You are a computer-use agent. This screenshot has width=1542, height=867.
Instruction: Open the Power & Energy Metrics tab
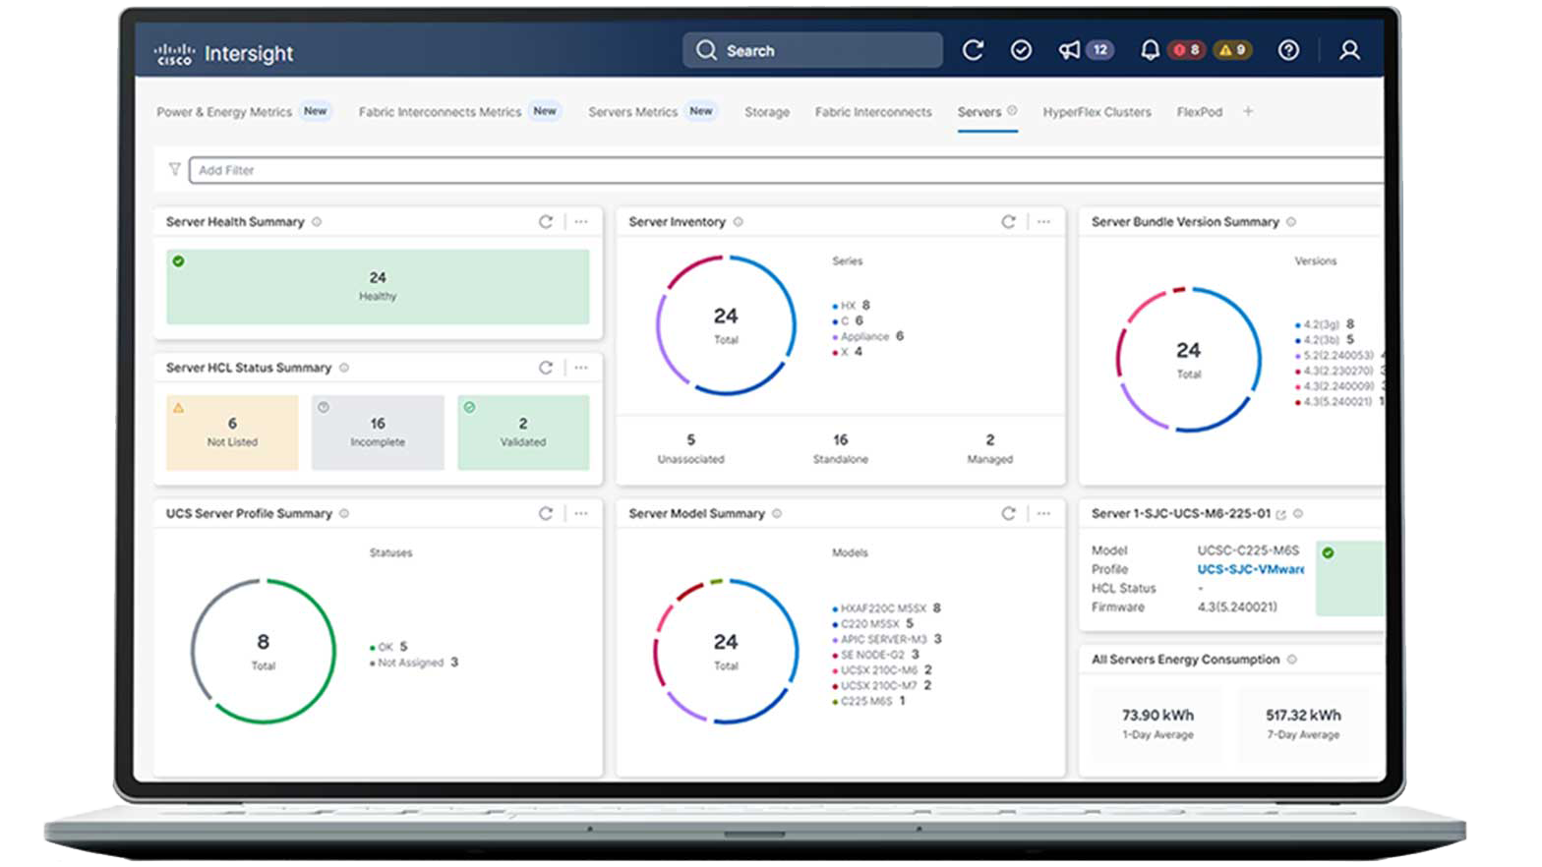(224, 112)
